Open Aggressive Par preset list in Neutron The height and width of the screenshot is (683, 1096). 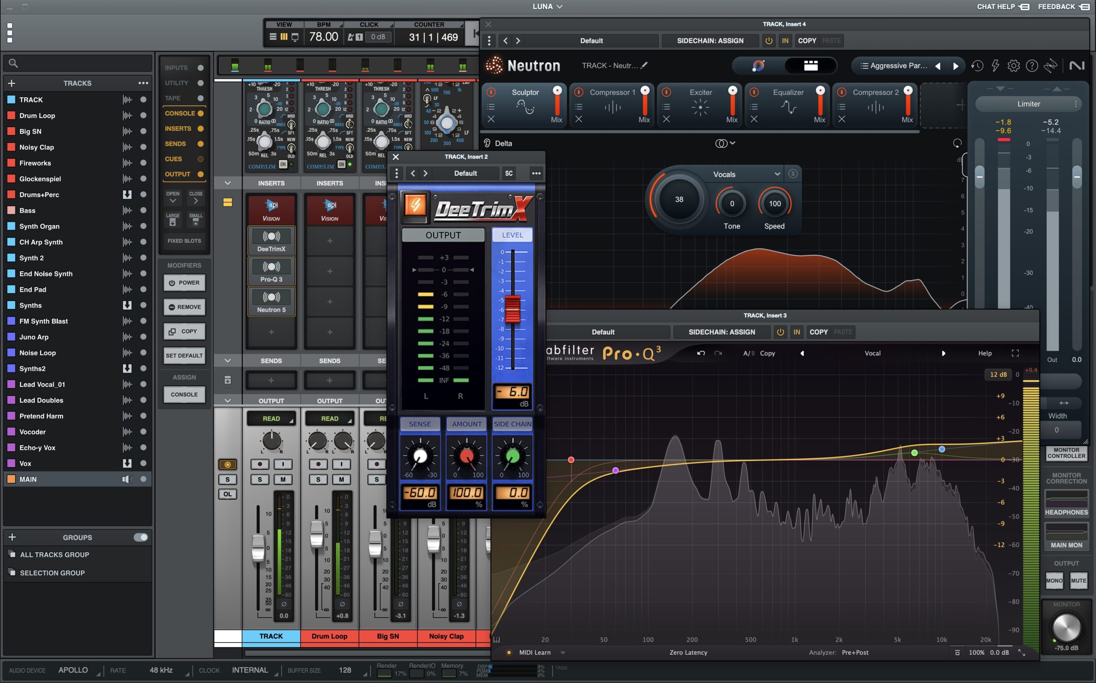(894, 66)
